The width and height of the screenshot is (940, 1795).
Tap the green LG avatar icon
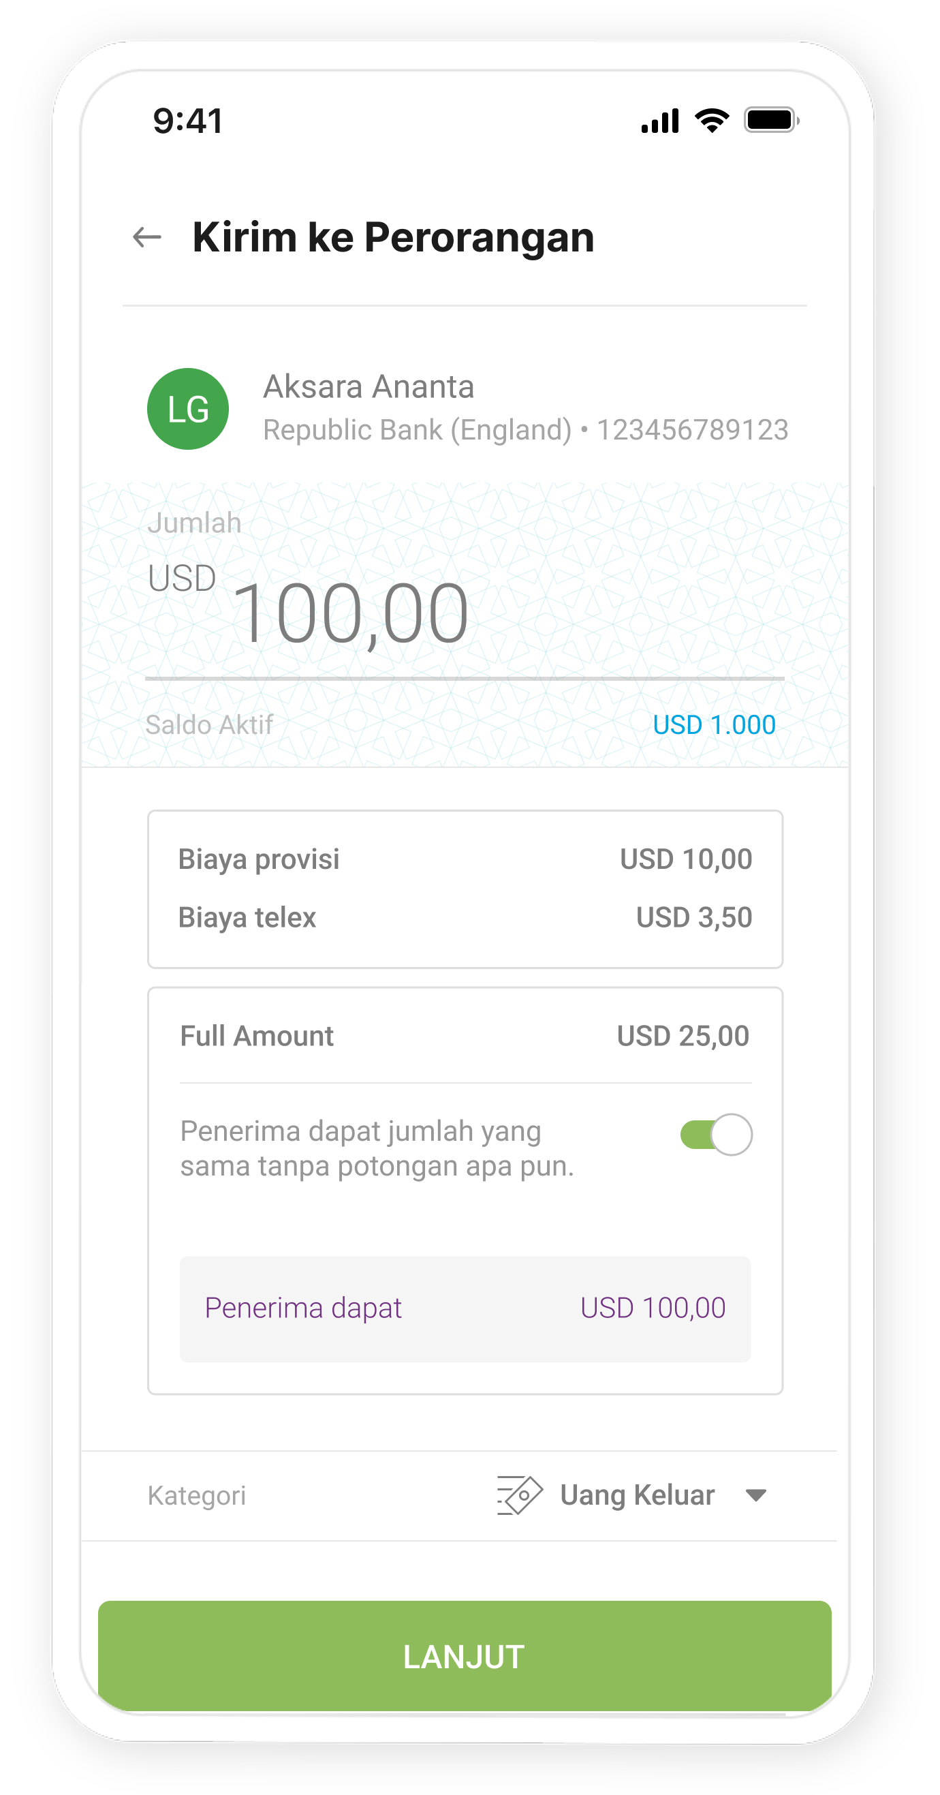188,408
